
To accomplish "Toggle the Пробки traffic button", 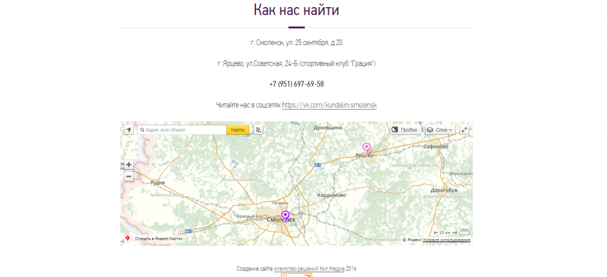I will (405, 130).
